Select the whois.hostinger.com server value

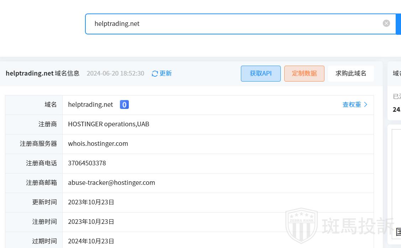coord(98,144)
